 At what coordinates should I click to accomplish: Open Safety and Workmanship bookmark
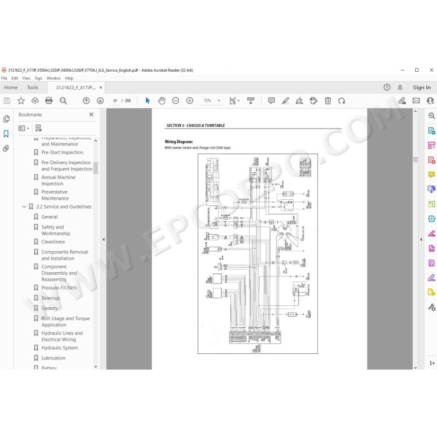(56, 230)
